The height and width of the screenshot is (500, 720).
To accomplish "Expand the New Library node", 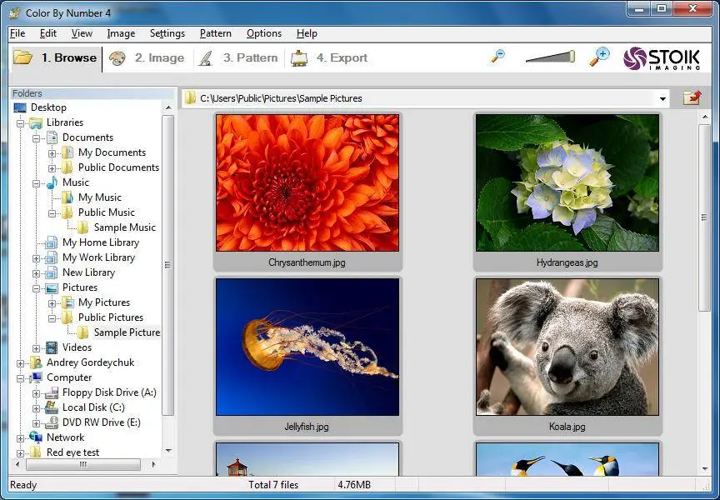I will click(37, 273).
